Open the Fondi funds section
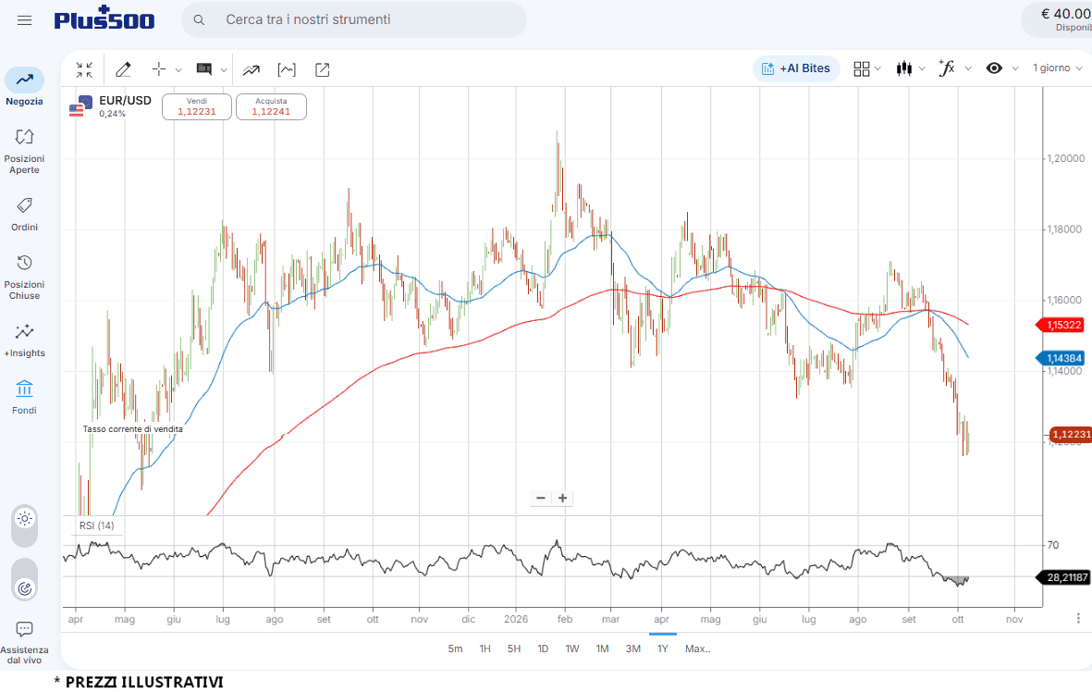The height and width of the screenshot is (692, 1092). pos(24,397)
